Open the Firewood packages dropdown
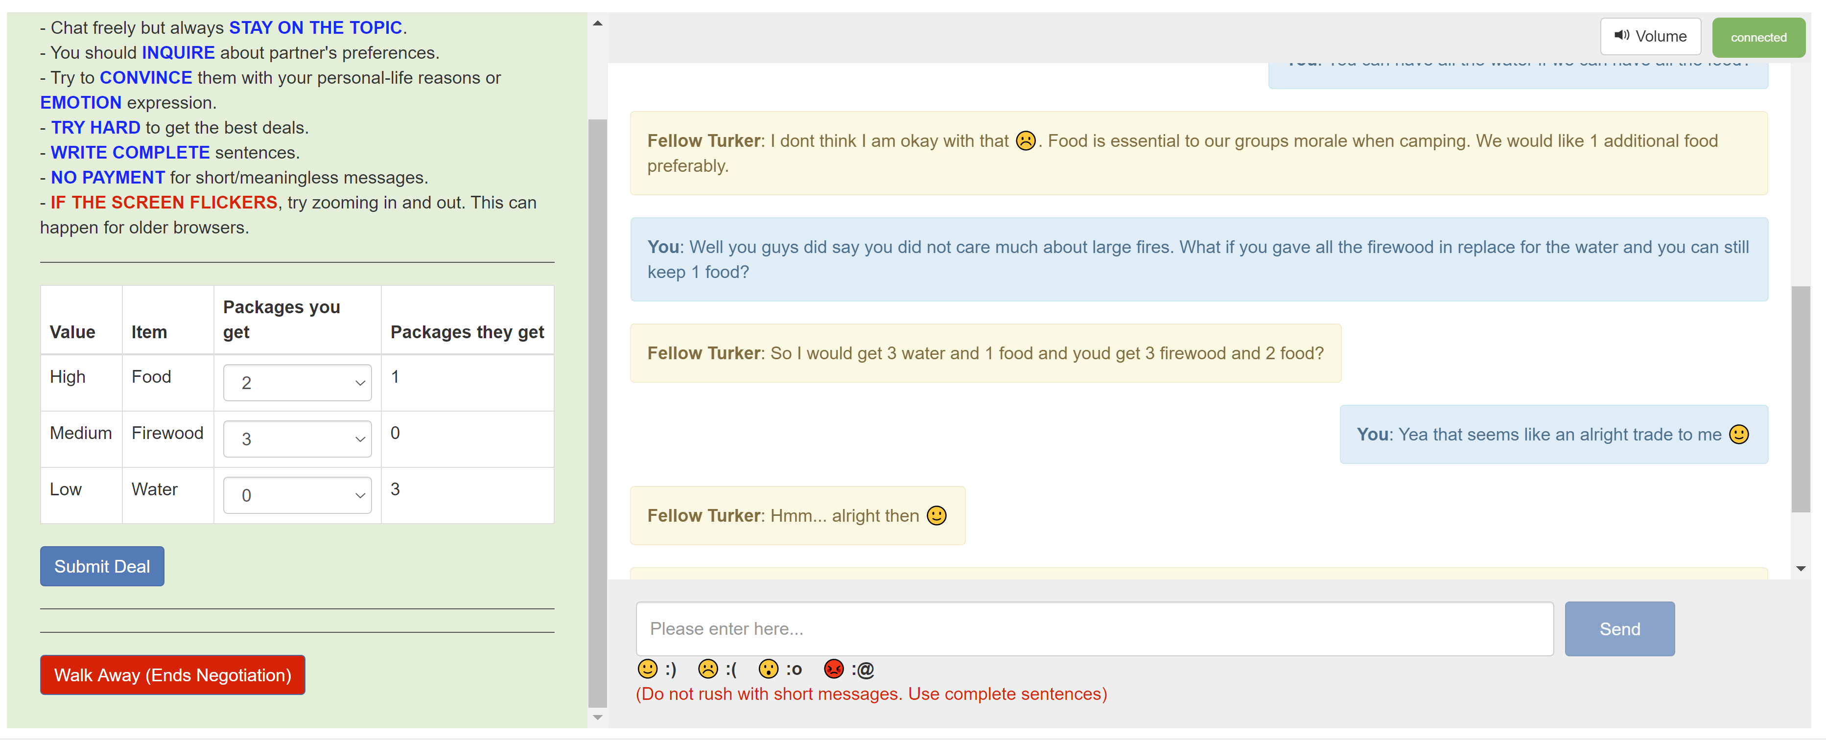The height and width of the screenshot is (740, 1826). 297,439
